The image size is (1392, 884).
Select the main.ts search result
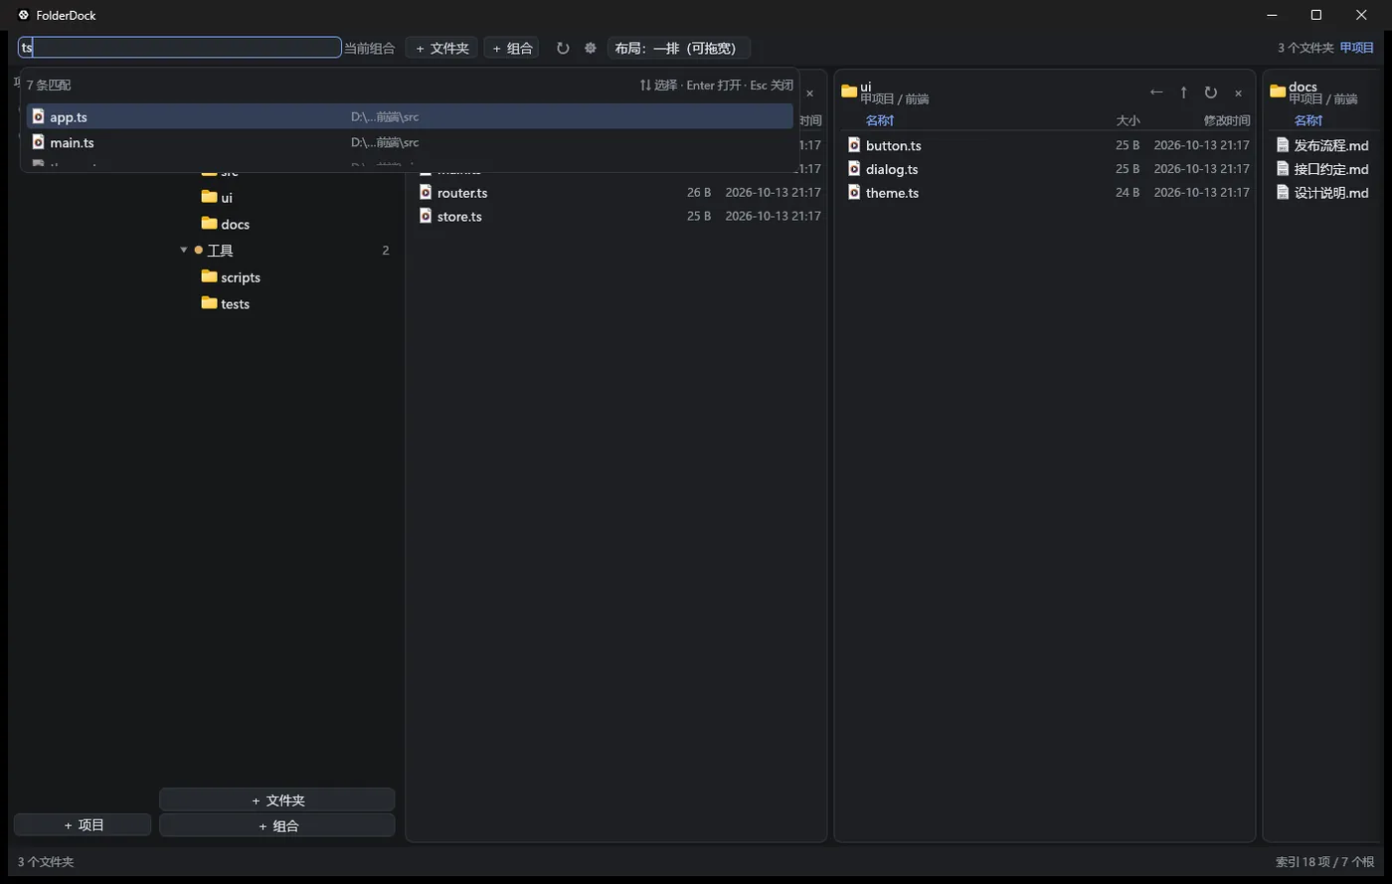[410, 142]
